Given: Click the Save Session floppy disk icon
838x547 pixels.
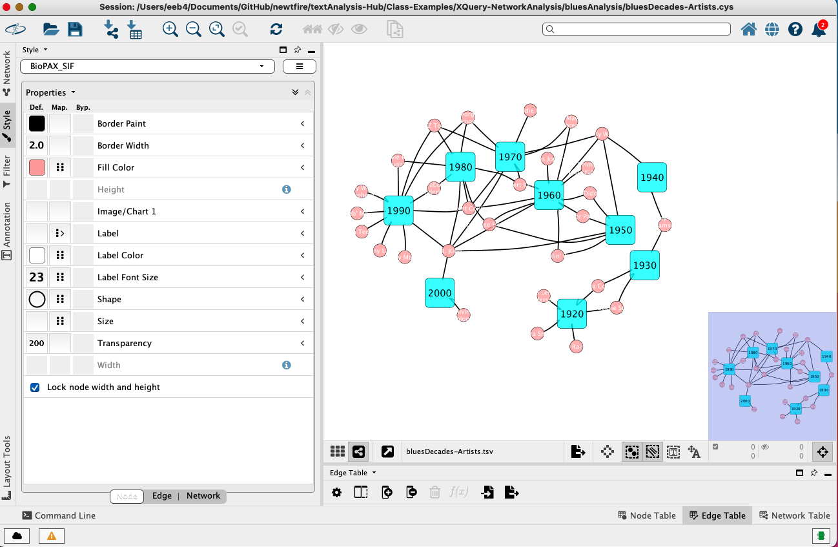Looking at the screenshot, I should click(x=75, y=29).
